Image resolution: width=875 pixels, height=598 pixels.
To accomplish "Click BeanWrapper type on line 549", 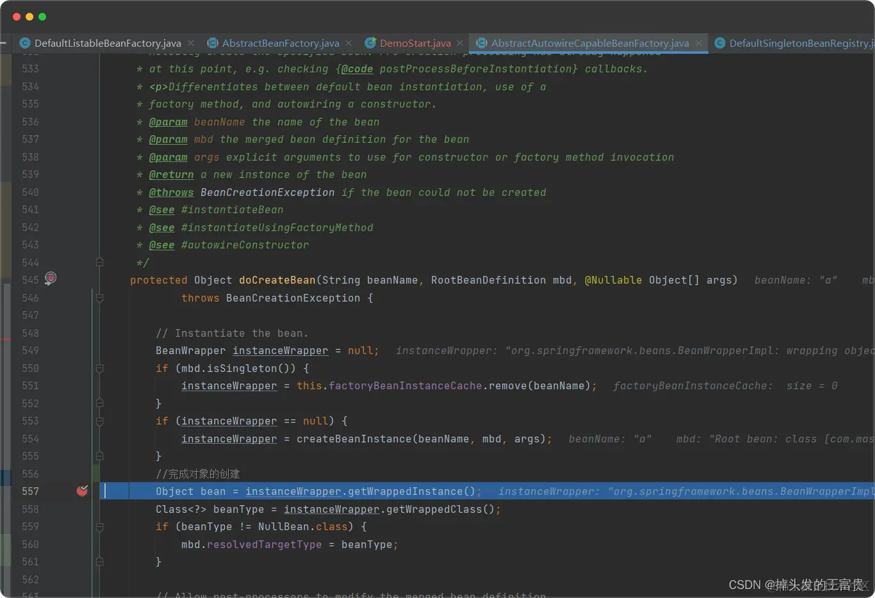I will pyautogui.click(x=190, y=350).
